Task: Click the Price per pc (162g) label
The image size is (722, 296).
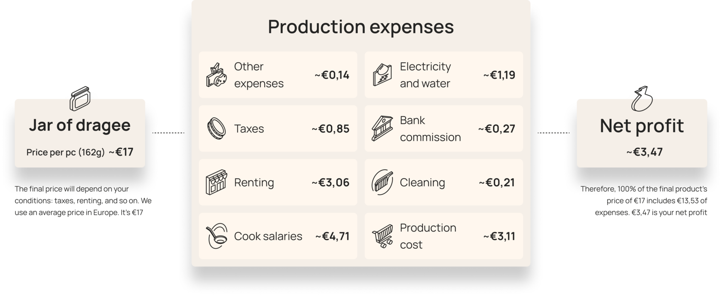Action: pos(66,153)
